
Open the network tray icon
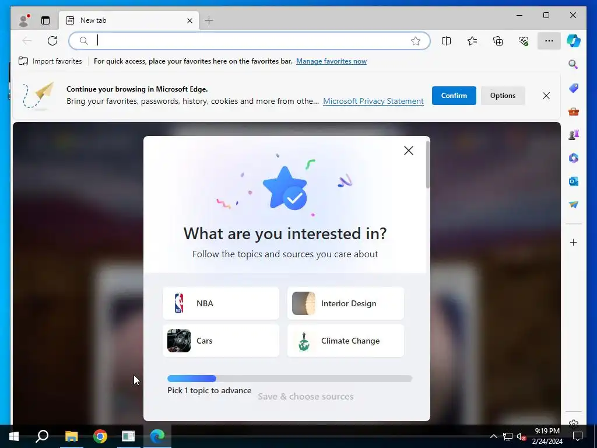tap(508, 436)
